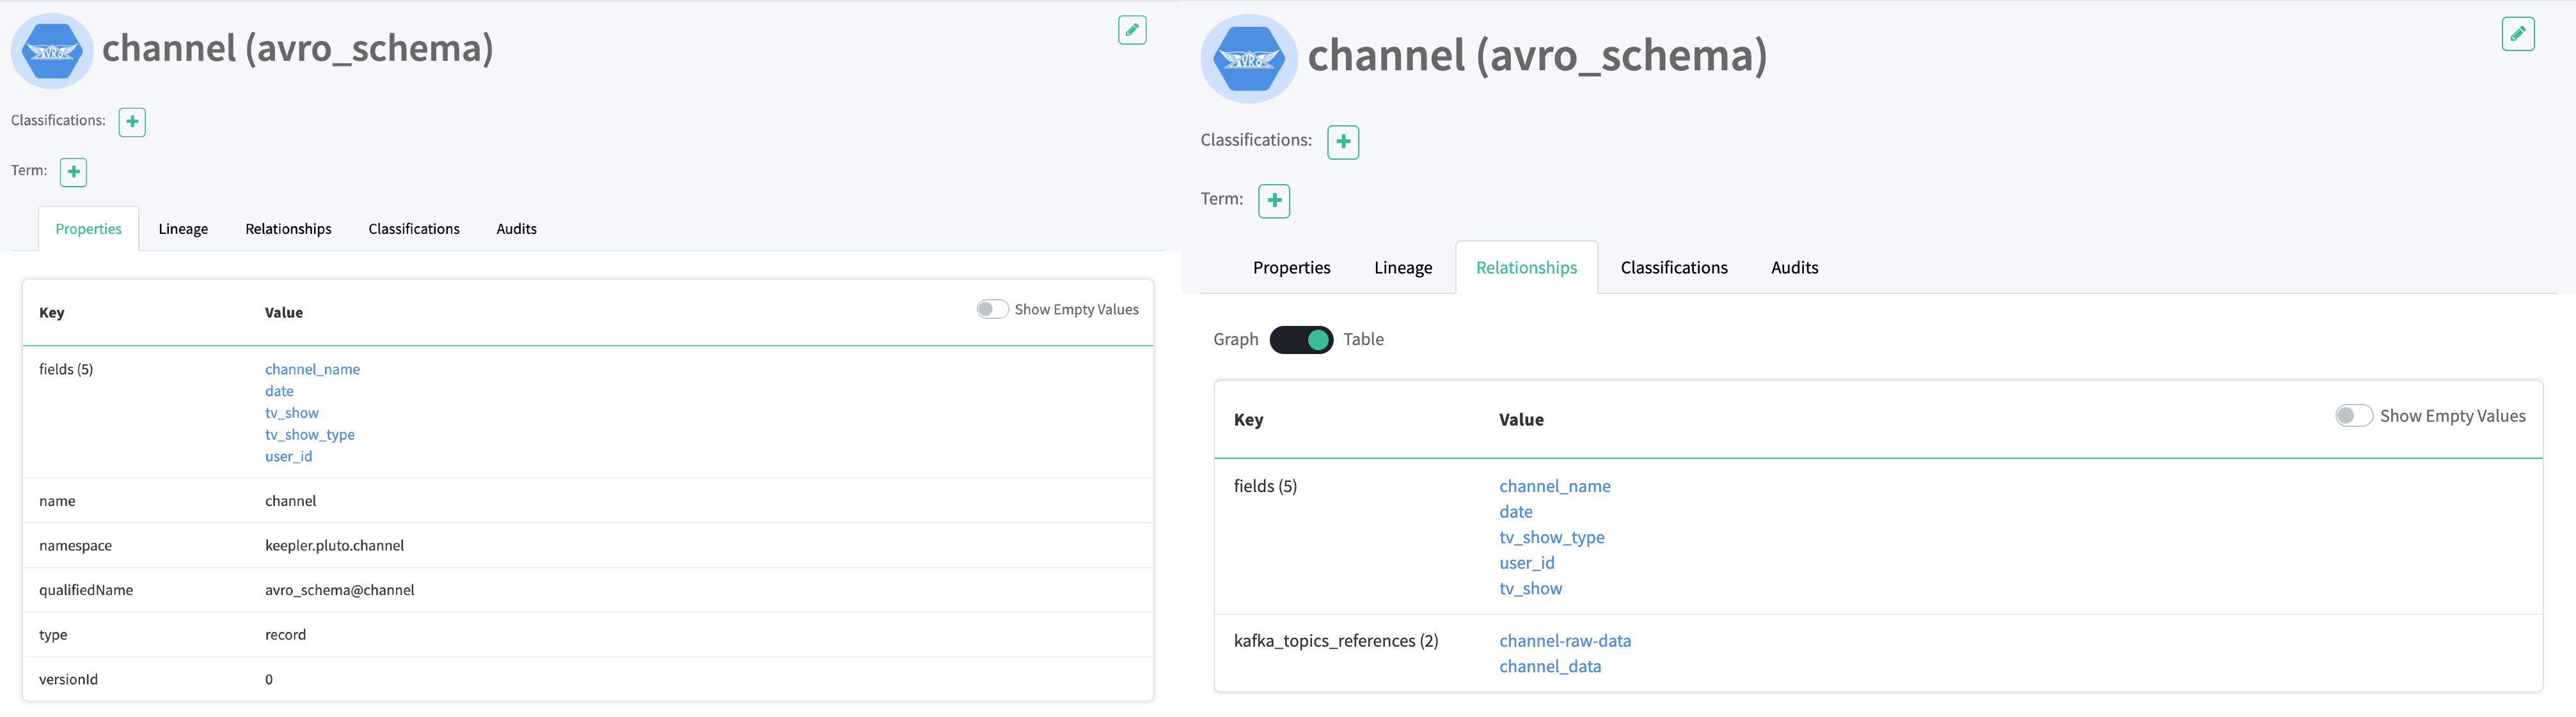Add term using plus in right panel

tap(1273, 201)
